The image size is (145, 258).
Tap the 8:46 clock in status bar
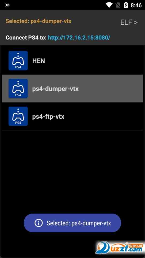[x=136, y=5]
